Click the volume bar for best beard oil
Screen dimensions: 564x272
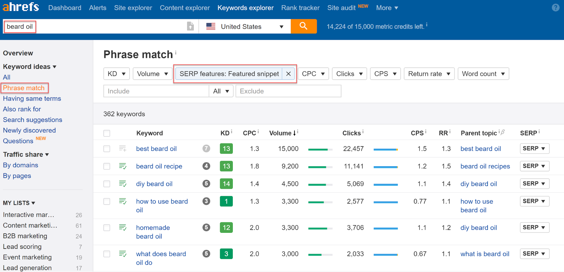point(320,150)
